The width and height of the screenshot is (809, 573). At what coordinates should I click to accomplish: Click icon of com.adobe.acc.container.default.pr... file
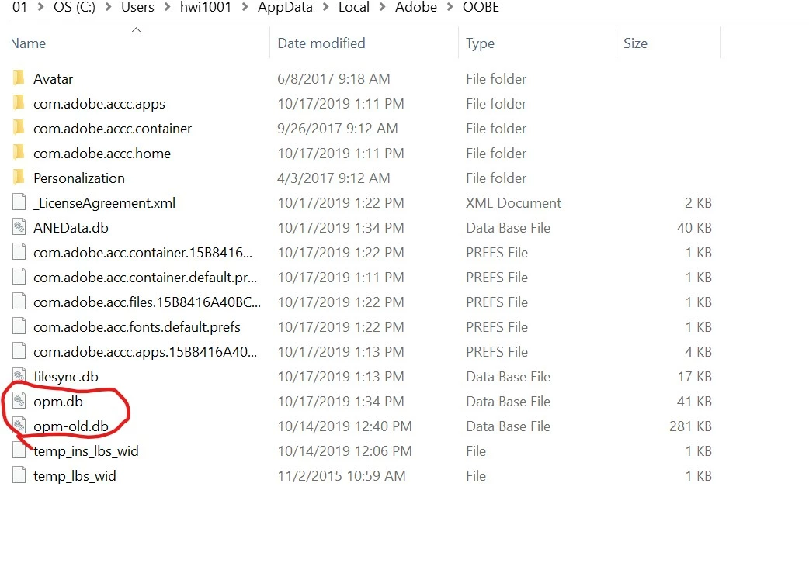coord(19,277)
